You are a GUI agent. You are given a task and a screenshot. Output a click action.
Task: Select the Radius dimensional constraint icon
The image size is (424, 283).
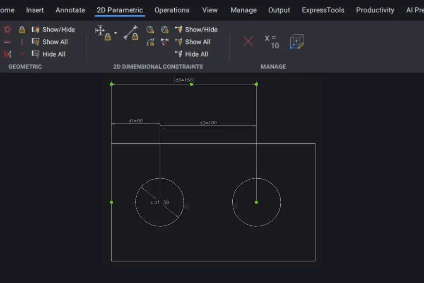[x=150, y=29]
